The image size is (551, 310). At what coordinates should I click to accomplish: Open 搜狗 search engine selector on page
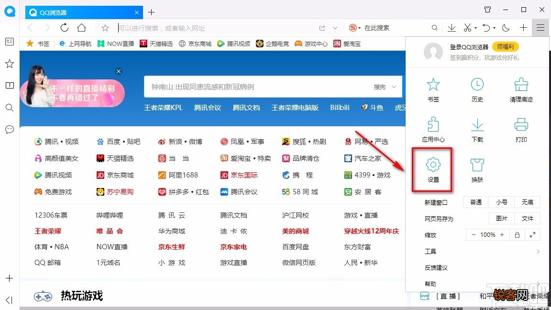385,87
